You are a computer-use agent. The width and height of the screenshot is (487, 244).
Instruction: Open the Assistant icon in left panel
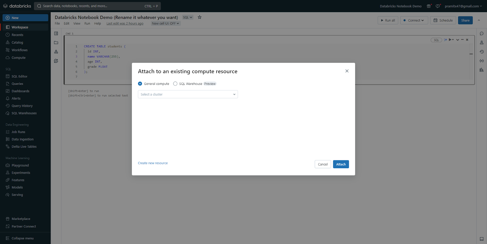point(56,61)
